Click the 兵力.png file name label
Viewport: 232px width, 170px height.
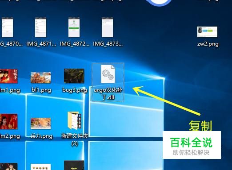click(41, 136)
